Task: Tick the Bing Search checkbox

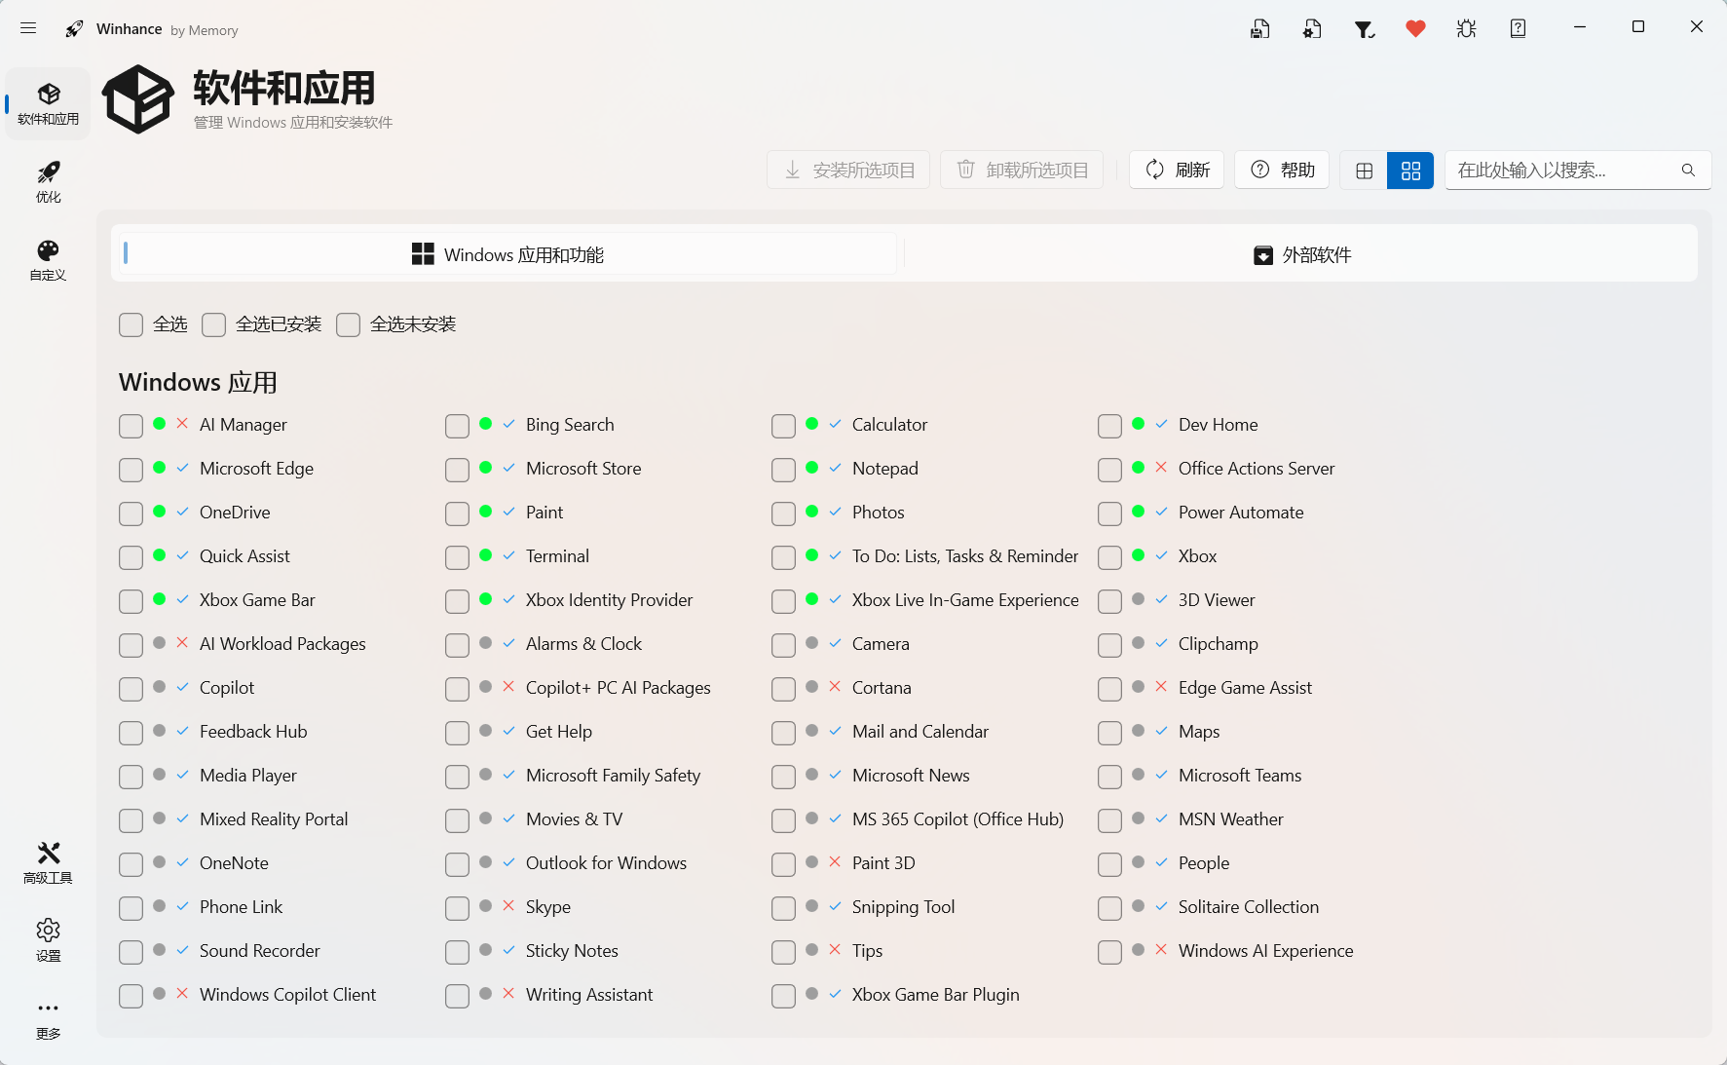Action: [457, 426]
